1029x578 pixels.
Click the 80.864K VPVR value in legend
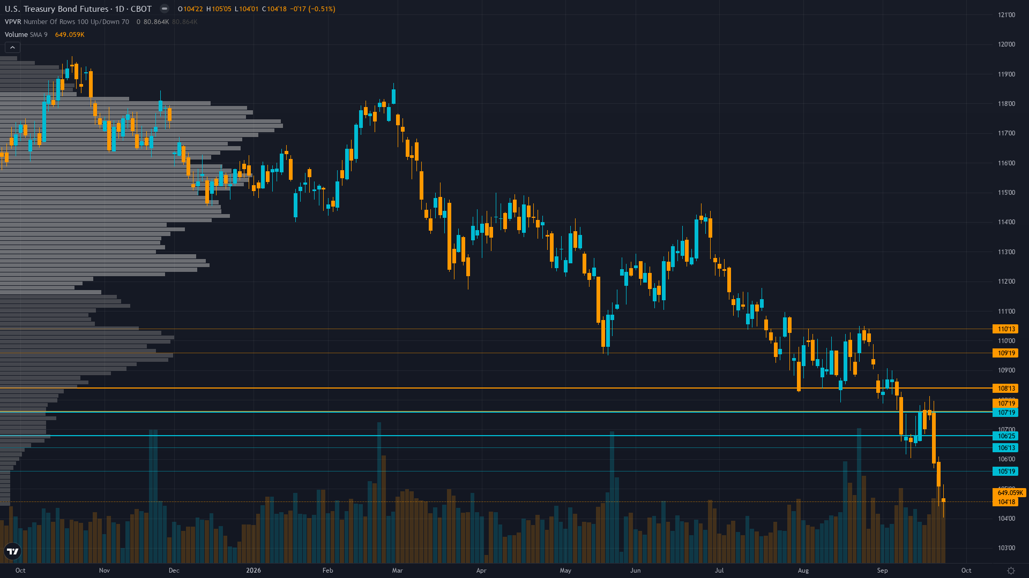[156, 22]
